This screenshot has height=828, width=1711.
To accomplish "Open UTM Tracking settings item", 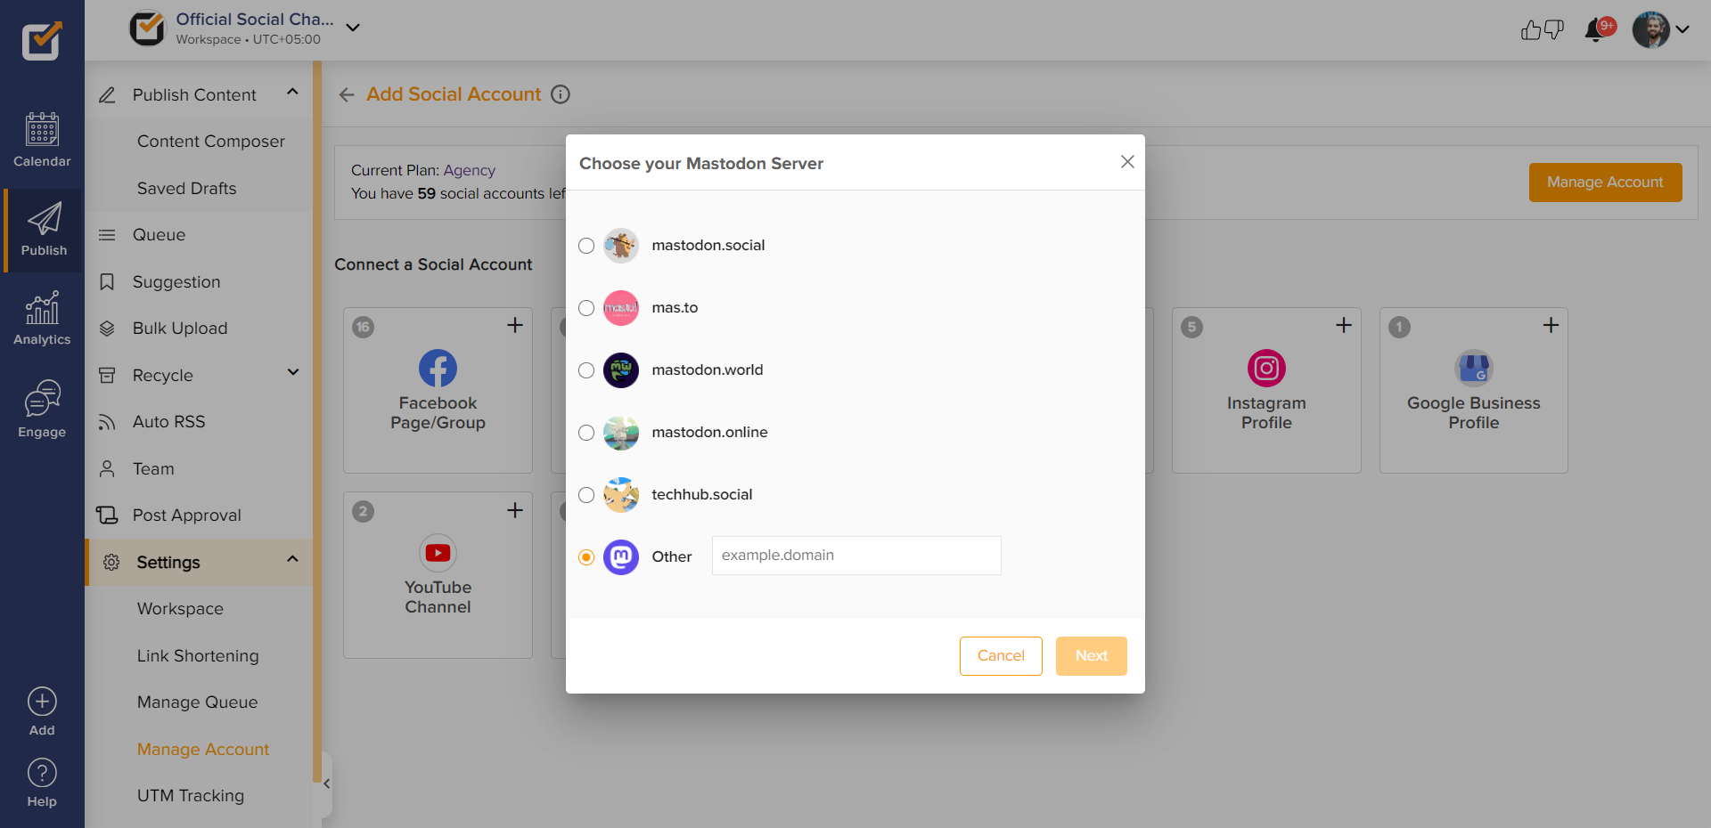I will click(x=191, y=796).
